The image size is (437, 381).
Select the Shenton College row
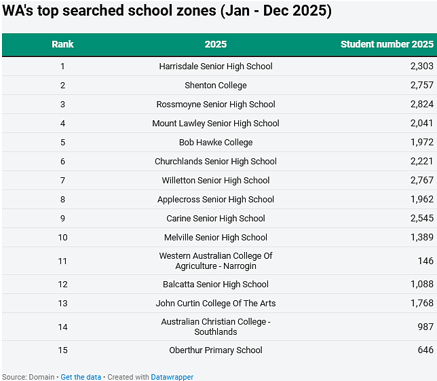point(218,85)
